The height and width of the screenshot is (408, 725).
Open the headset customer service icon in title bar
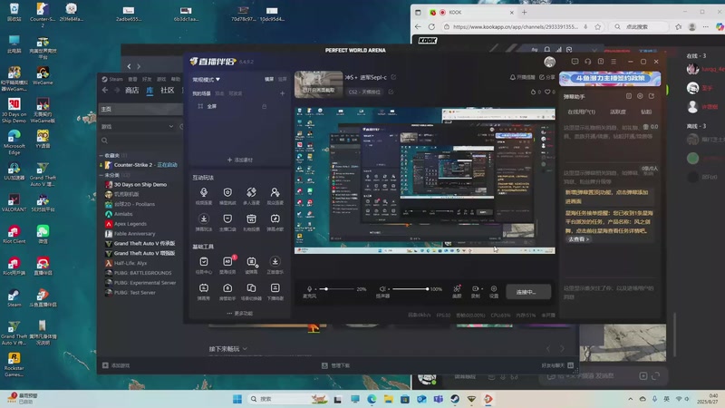[x=587, y=61]
